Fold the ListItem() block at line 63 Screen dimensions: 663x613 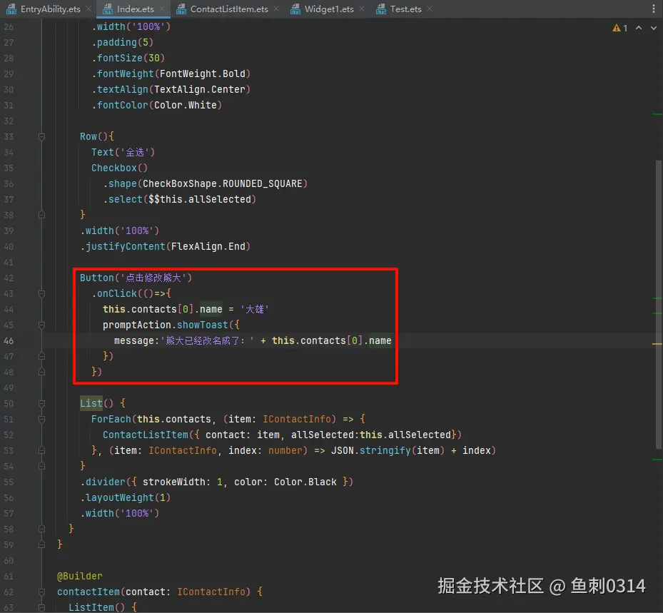pos(41,607)
